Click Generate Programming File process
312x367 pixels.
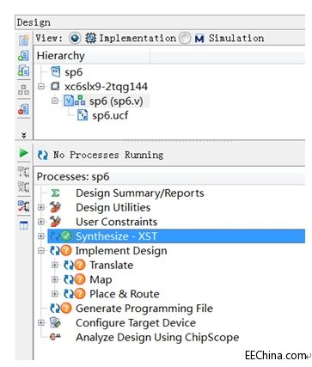pos(144,309)
